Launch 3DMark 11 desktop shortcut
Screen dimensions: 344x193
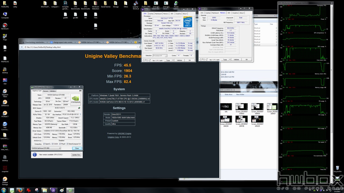5,103
